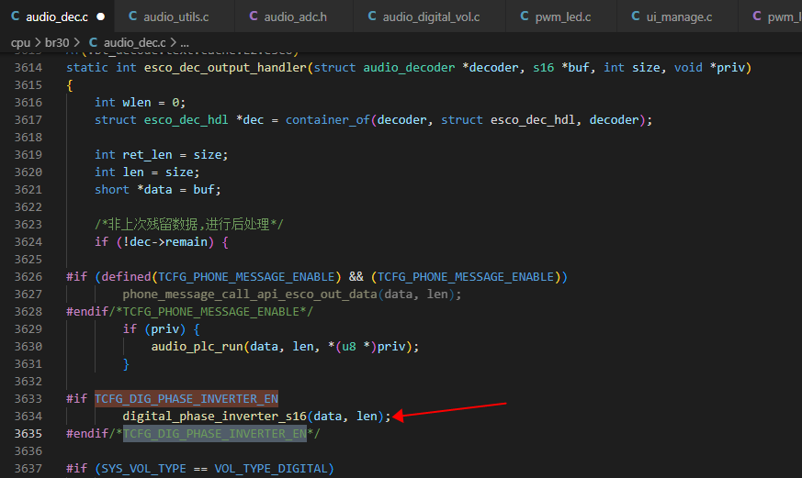Viewport: 802px width, 478px height.
Task: Click line number 3614 in the gutter
Action: (28, 67)
